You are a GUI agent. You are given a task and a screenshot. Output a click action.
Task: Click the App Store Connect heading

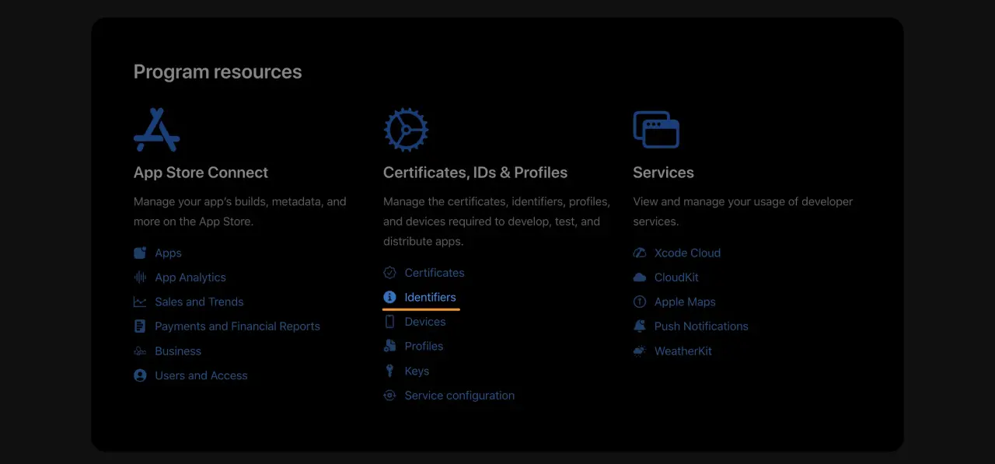[201, 173]
